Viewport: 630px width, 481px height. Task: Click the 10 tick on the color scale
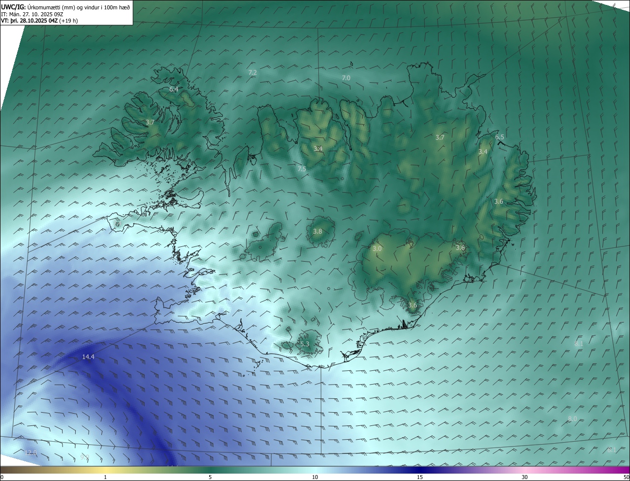(x=315, y=477)
